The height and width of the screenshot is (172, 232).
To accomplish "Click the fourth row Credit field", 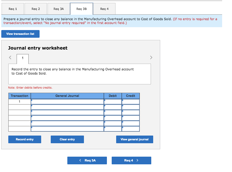I will [131, 118].
